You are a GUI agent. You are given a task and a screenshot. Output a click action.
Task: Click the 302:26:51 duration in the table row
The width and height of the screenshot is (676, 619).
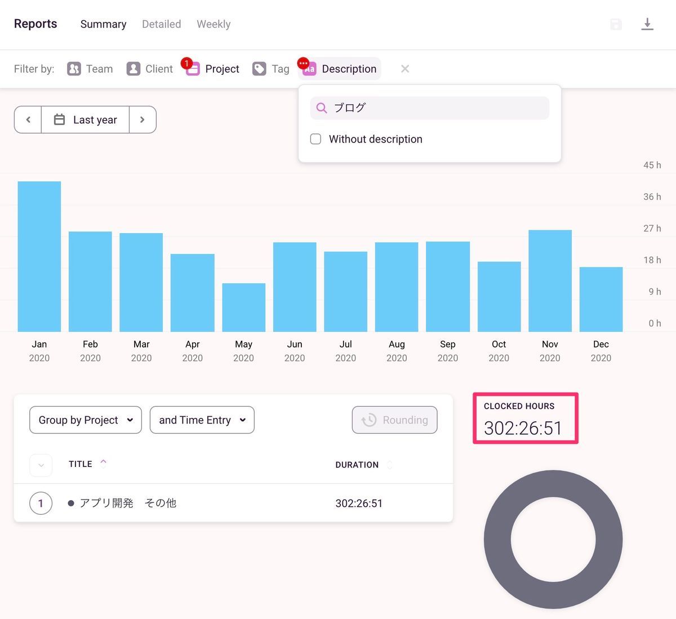point(359,504)
